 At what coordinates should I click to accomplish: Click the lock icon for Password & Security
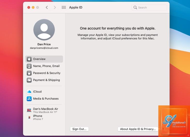click(x=29, y=73)
